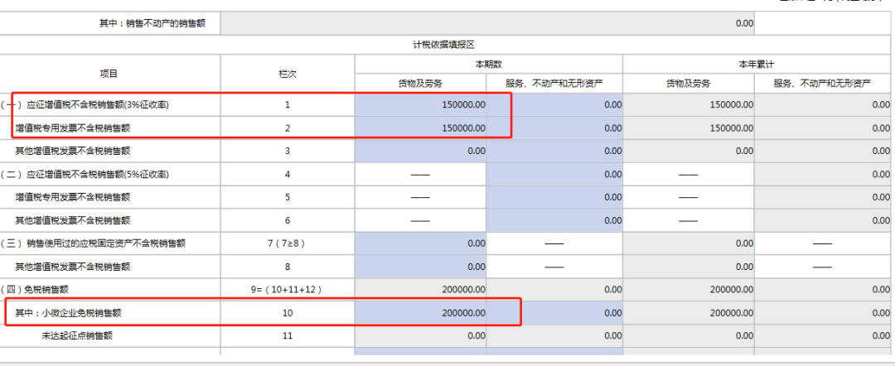Viewport: 895px width, 366px height.
Task: Select row 7 fixed assets goods current-period input
Action: click(x=421, y=243)
